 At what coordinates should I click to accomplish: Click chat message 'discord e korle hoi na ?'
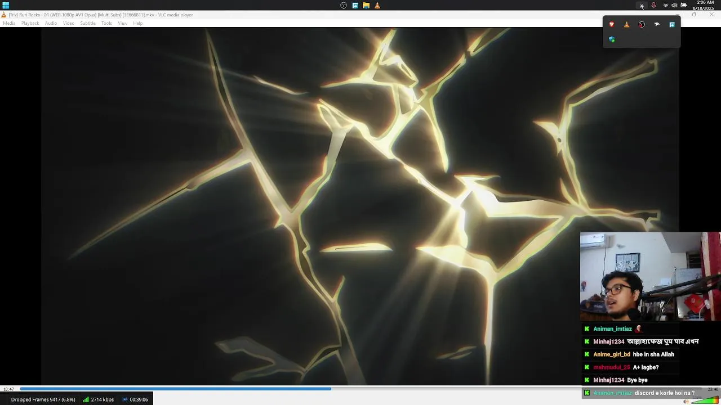point(665,393)
